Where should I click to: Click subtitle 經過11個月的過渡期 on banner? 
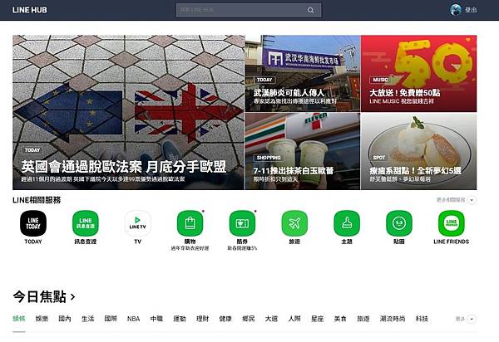point(103,179)
